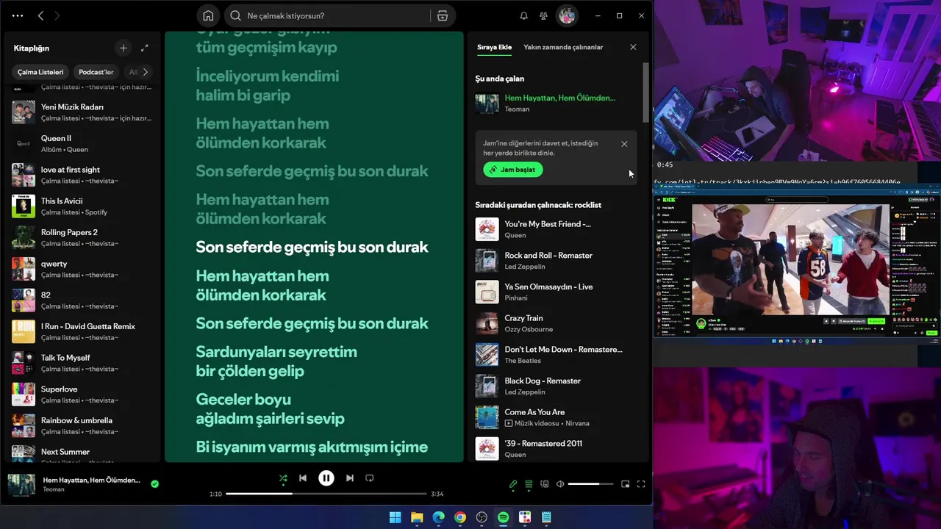The image size is (941, 529).
Task: Toggle saved checkmark for current song
Action: [154, 484]
